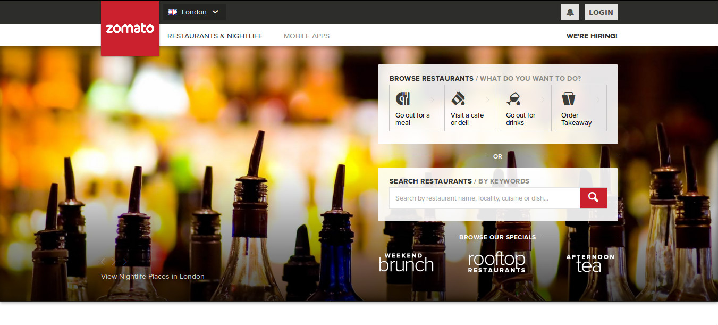Image resolution: width=718 pixels, height=325 pixels.
Task: Click chevron arrow on Order Takeaway tile
Action: point(598,99)
